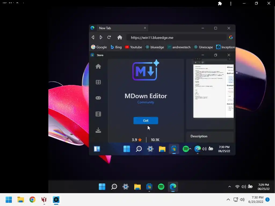Open Settings in middle simulated taskbar
275x206 pixels.
click(126, 187)
